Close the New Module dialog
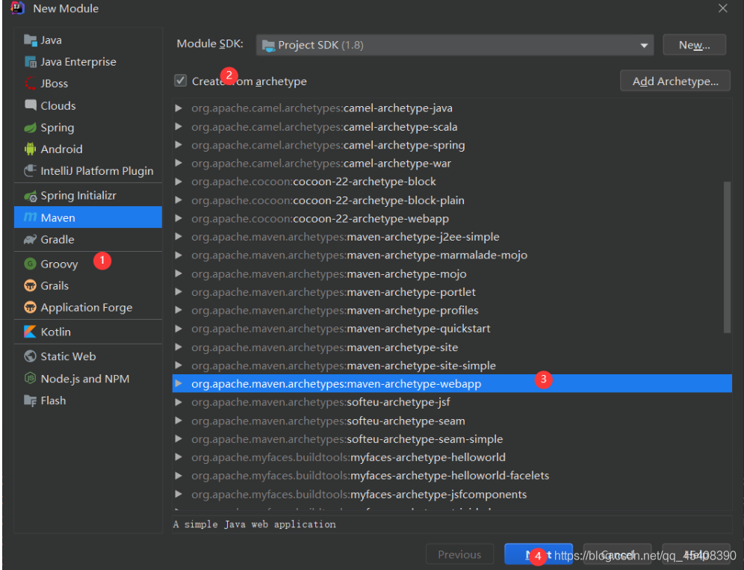The image size is (744, 570). 722,8
